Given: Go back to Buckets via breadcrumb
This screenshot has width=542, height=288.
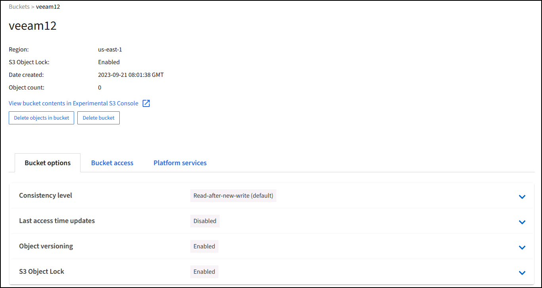Looking at the screenshot, I should click(x=19, y=7).
